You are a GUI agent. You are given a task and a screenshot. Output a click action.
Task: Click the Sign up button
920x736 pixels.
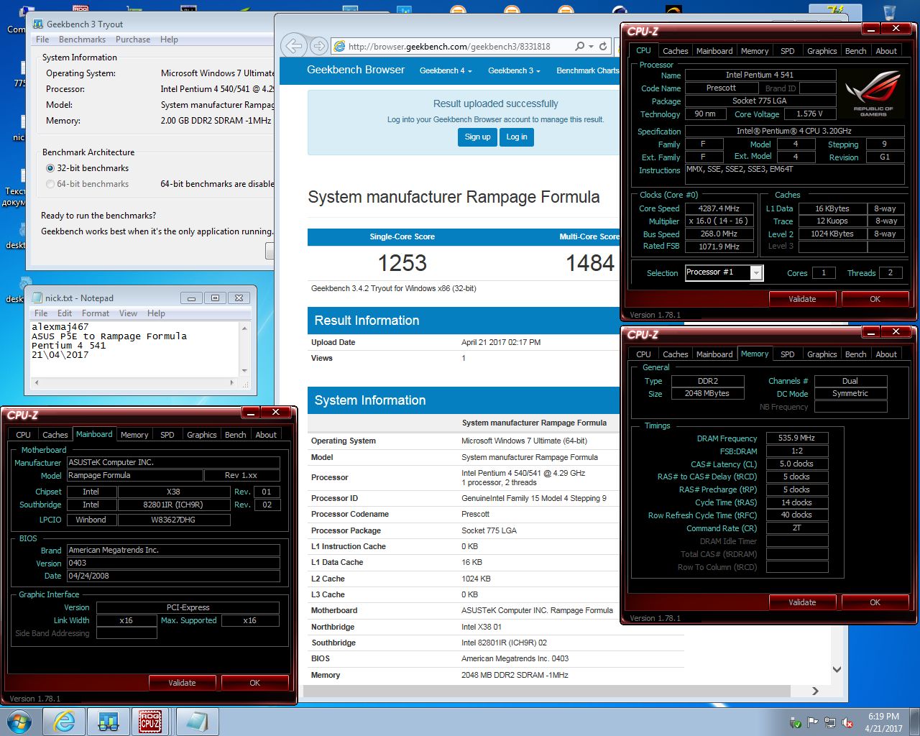point(477,137)
